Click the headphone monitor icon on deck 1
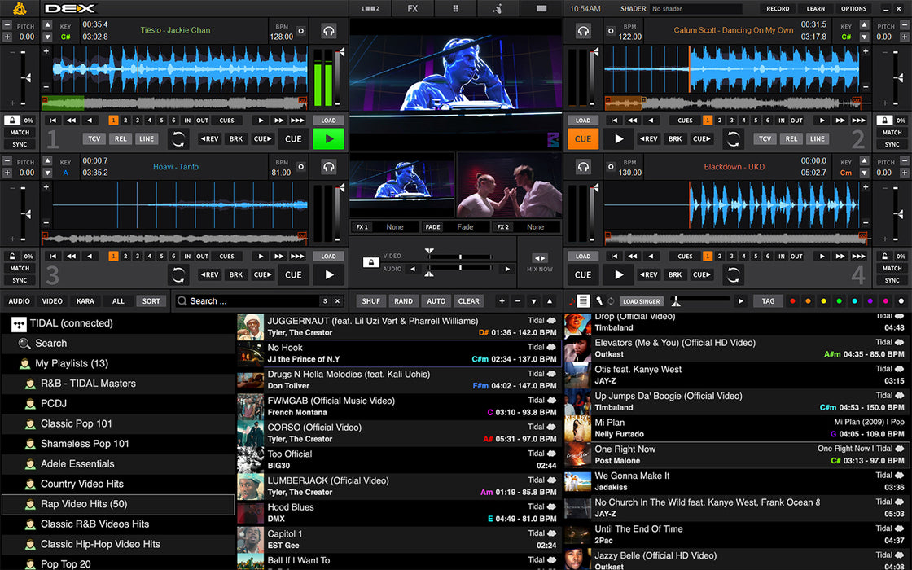 [x=328, y=31]
